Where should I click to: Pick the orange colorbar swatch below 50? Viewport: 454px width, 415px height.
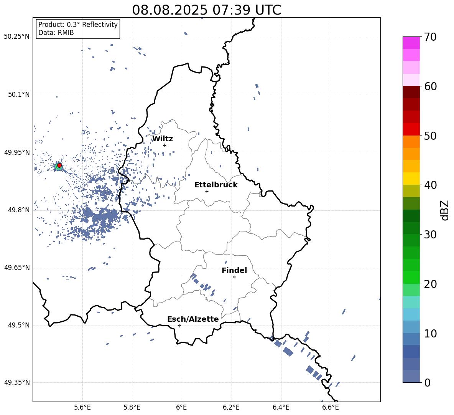[x=411, y=141]
